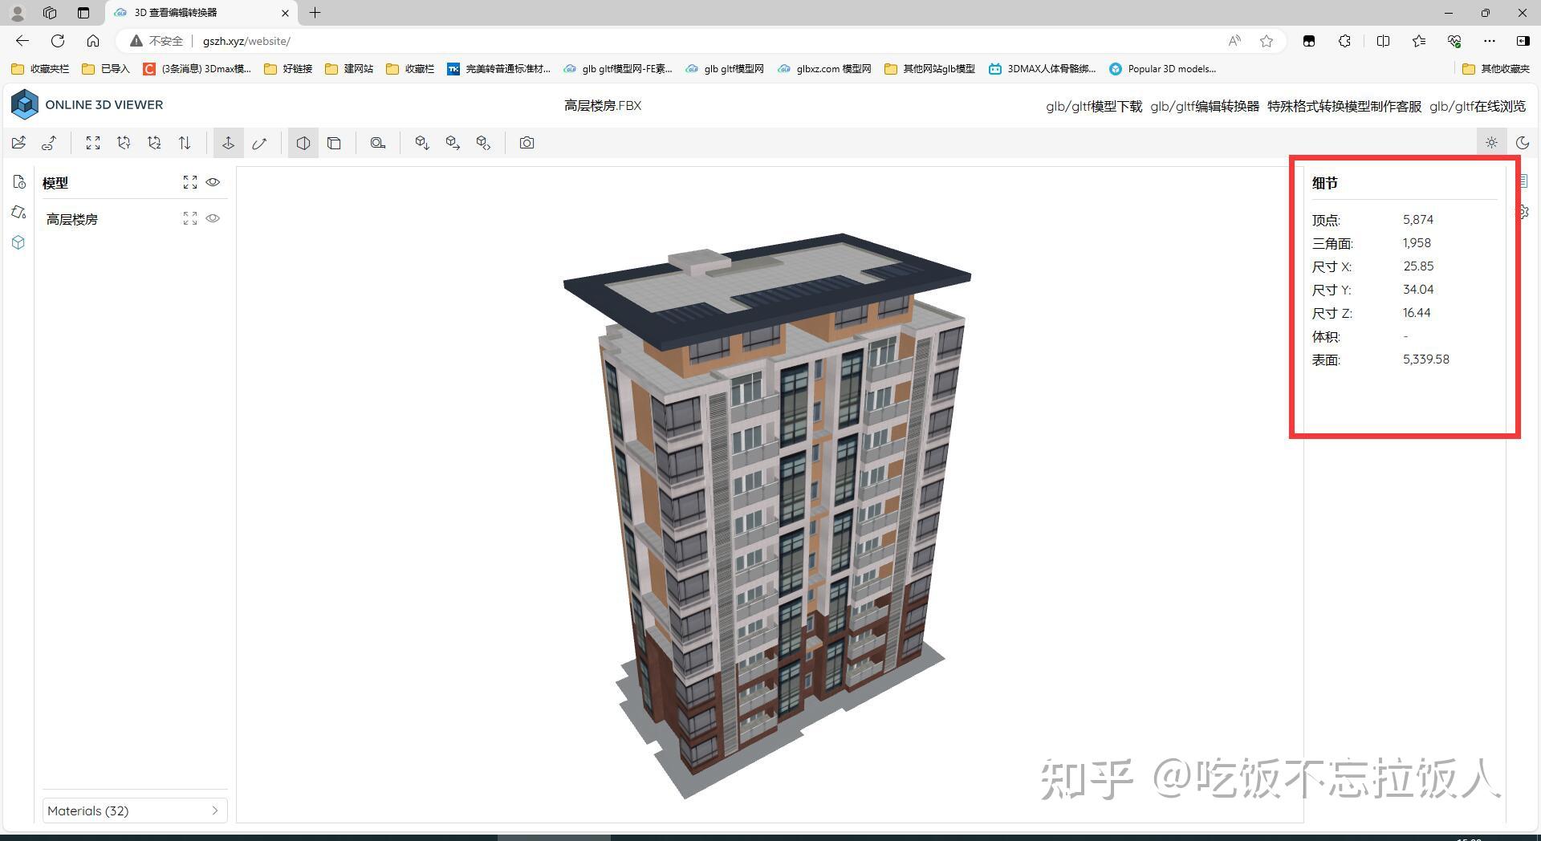Screen dimensions: 1541x841
Task: Take a screenshot of the model
Action: coord(527,142)
